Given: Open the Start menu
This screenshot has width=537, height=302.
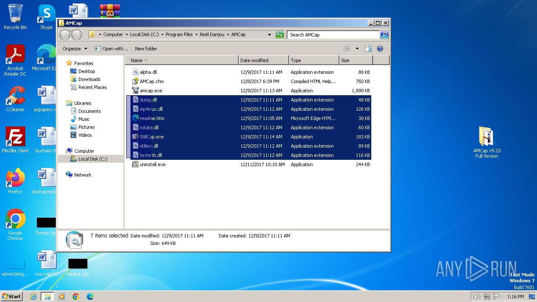Looking at the screenshot, I should (x=12, y=297).
